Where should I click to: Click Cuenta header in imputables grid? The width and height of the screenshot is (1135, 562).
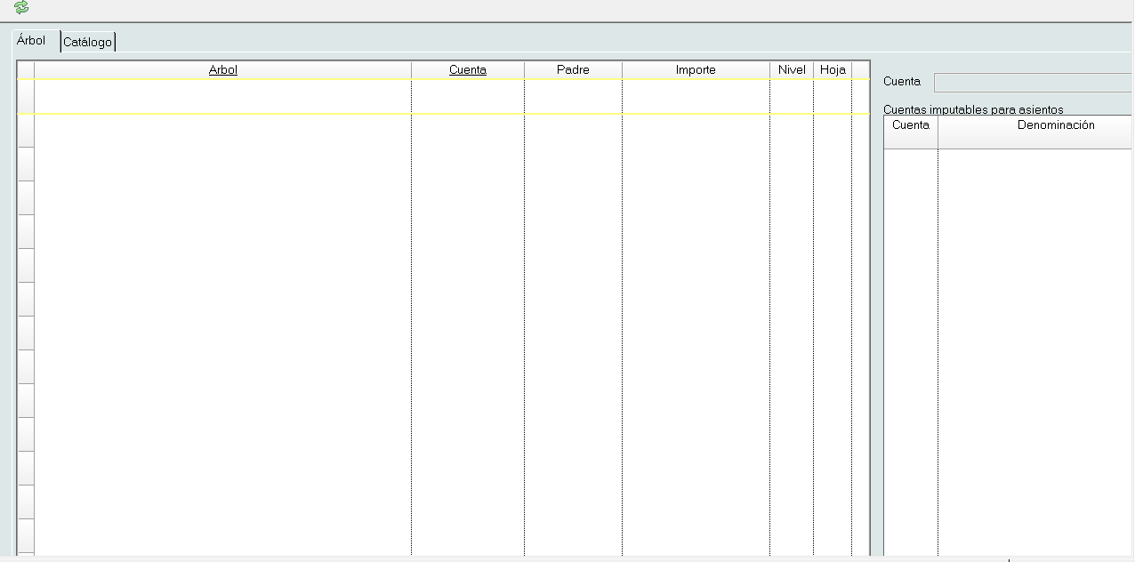coord(910,125)
